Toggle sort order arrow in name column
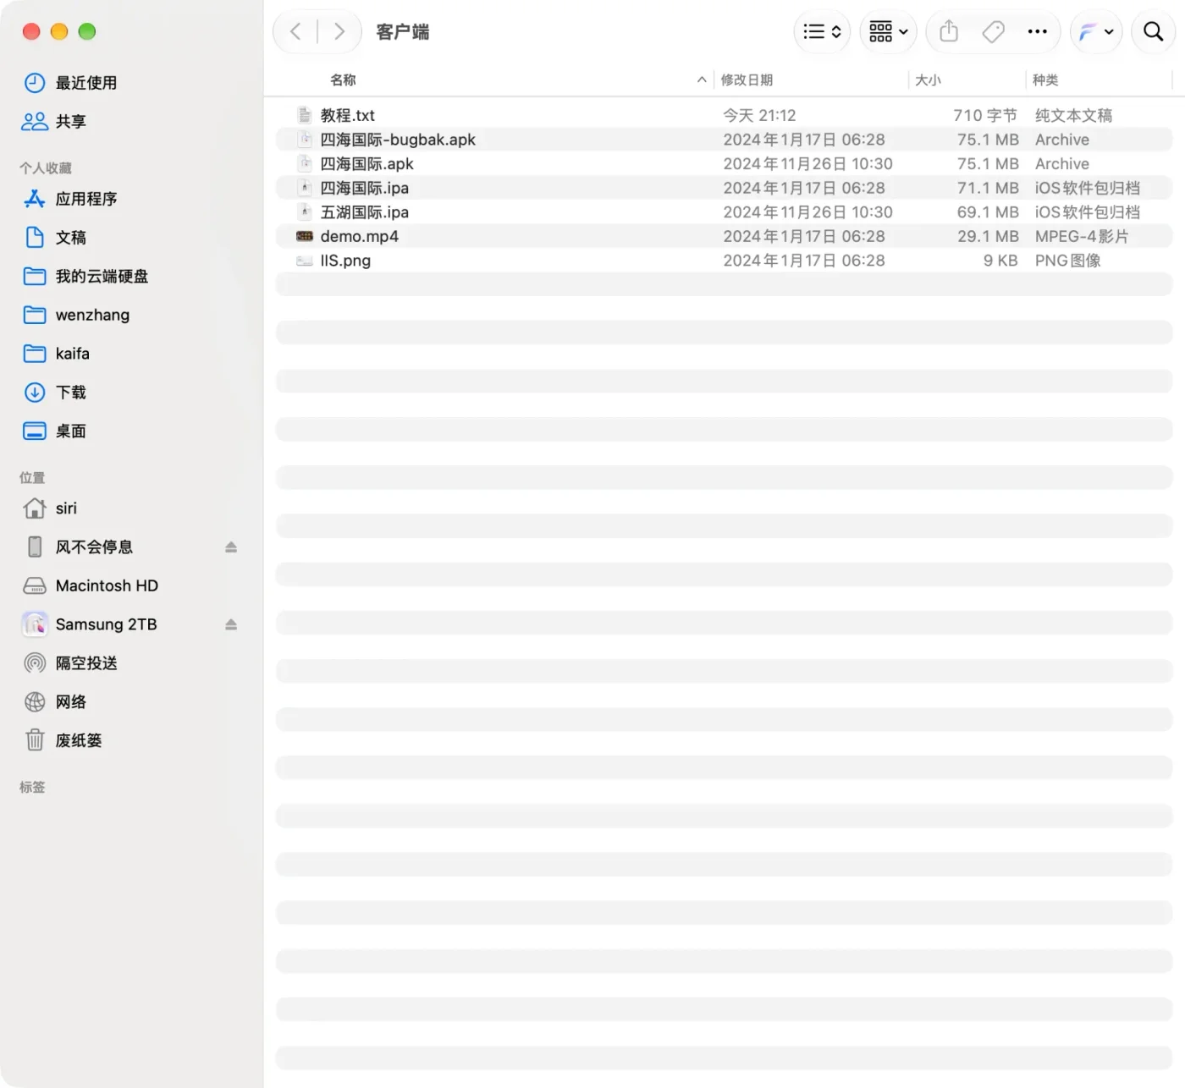 (x=702, y=80)
